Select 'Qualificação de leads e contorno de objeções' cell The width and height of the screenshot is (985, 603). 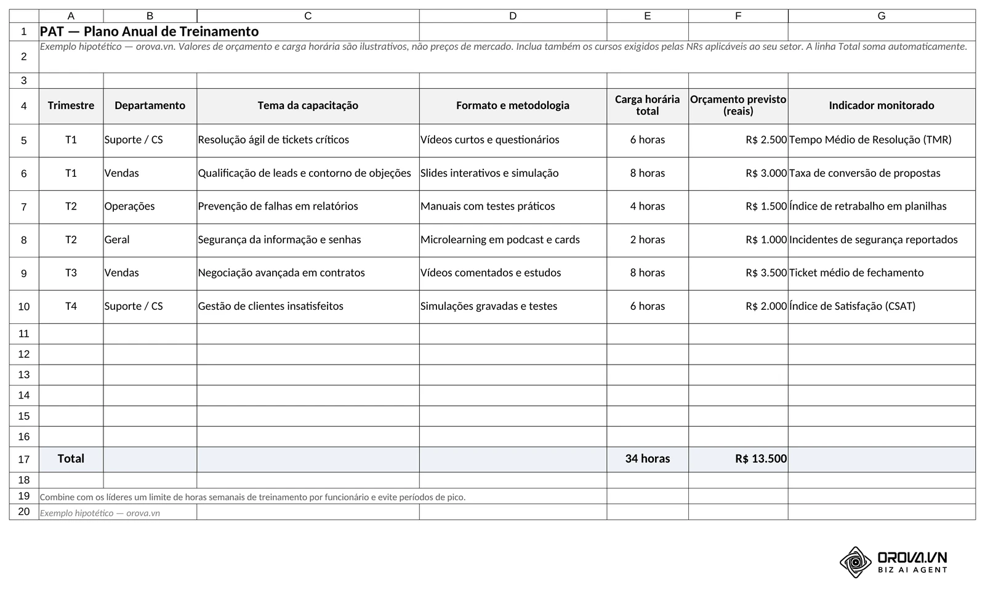pyautogui.click(x=308, y=174)
